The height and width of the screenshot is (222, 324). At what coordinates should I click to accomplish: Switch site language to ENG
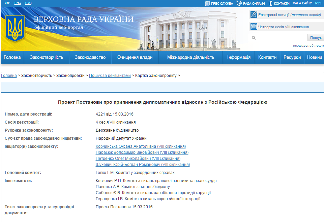18,3
